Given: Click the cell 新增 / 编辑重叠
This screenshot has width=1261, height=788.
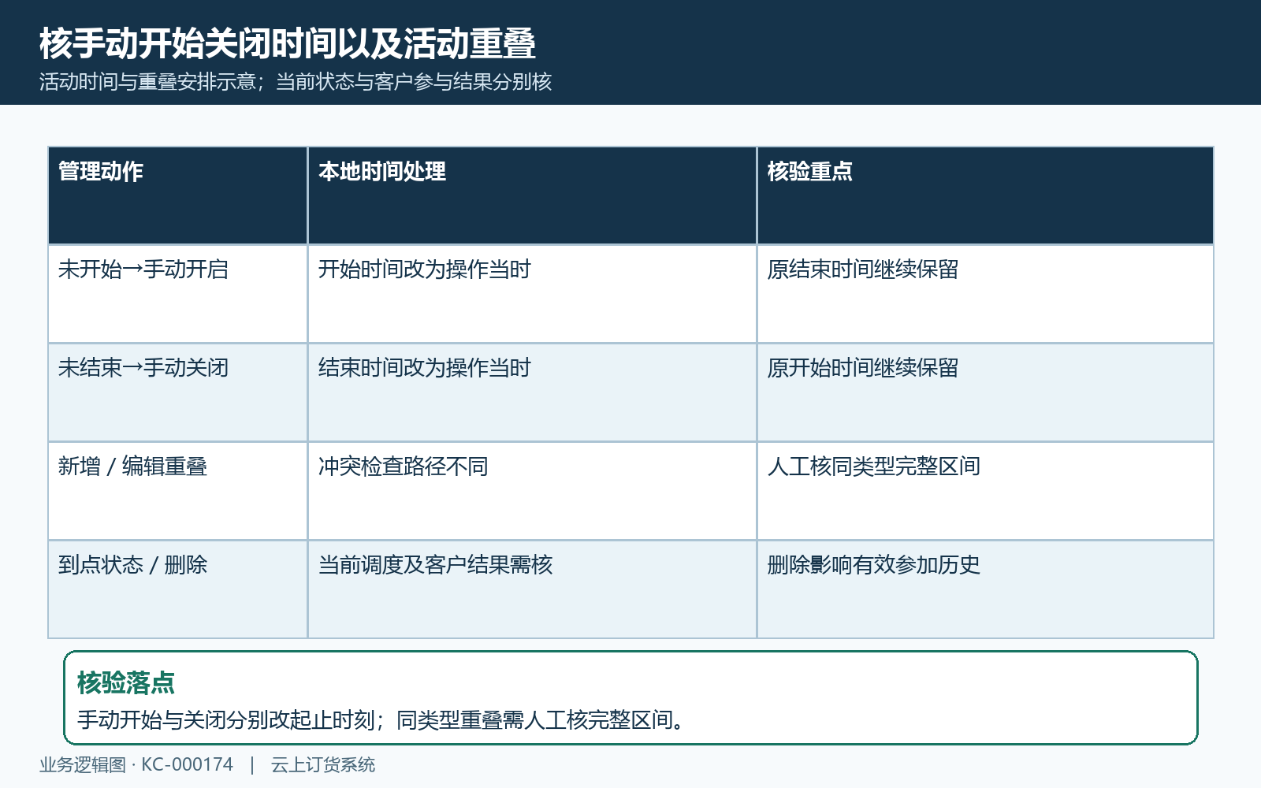Looking at the screenshot, I should 178,491.
